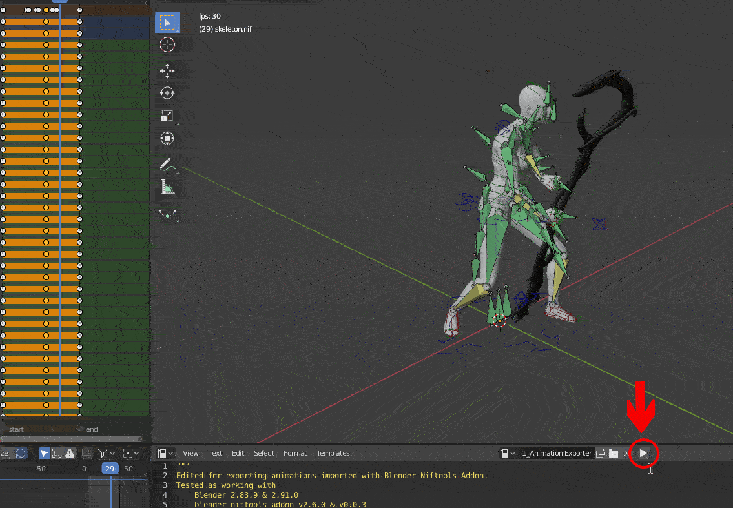
Task: Choose the Move tool
Action: [167, 71]
